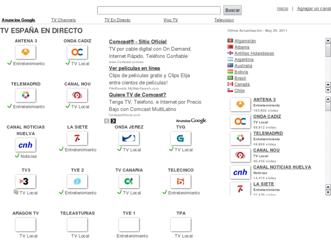This screenshot has height=248, width=331.
Task: Open the cnh logo in main grid
Action: (25, 145)
